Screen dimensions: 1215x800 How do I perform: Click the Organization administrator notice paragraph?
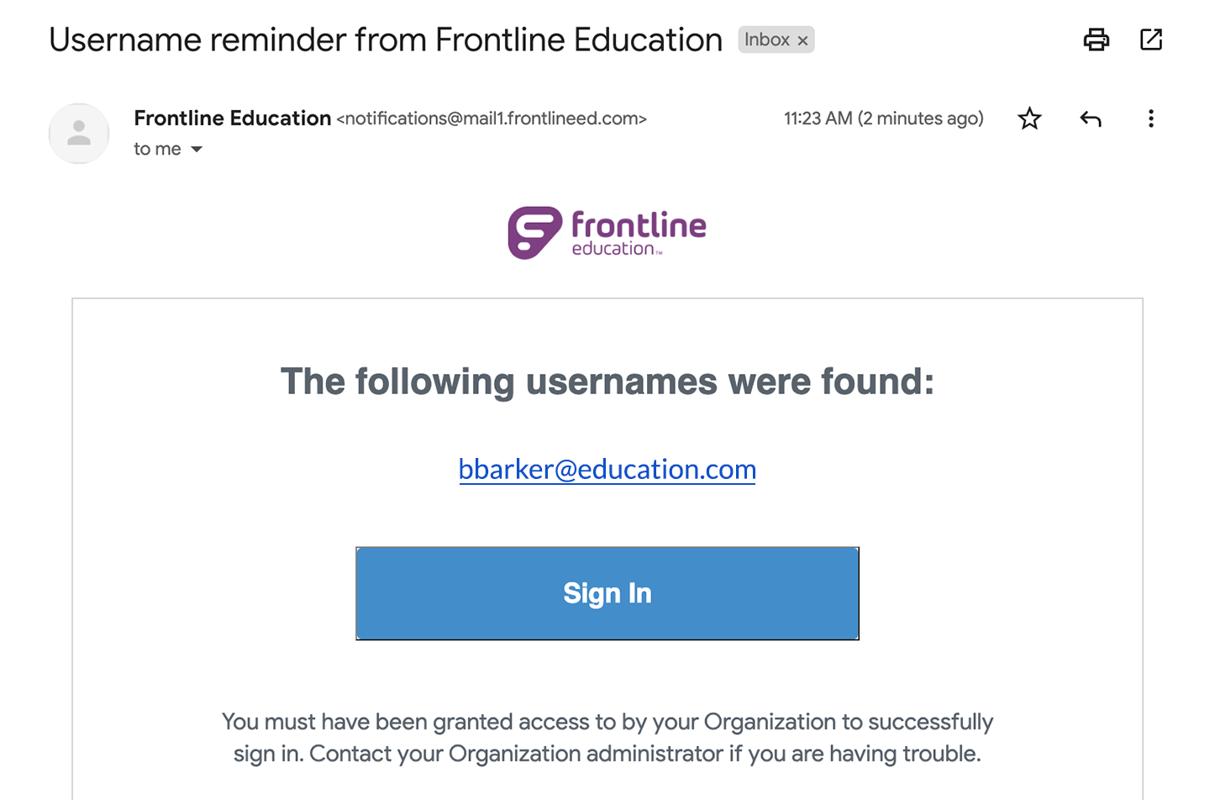coord(607,738)
